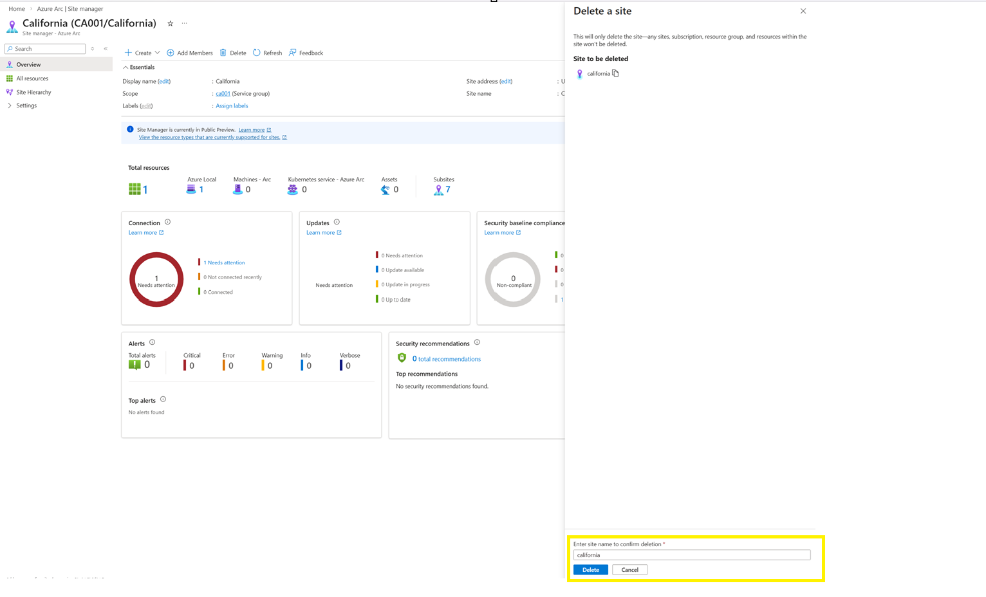
Task: Click the favorite star icon beside the page title
Action: tap(170, 24)
